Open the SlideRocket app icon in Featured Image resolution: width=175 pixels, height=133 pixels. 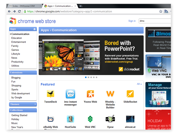[x=130, y=94]
